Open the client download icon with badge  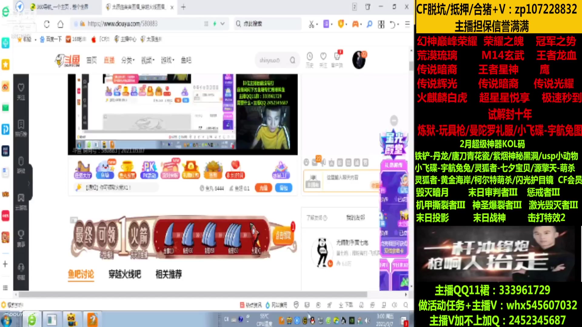(x=337, y=59)
